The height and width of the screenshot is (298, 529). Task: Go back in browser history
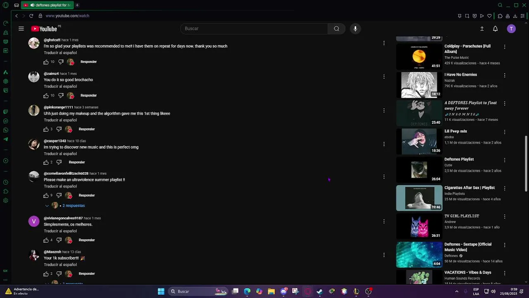point(17,16)
